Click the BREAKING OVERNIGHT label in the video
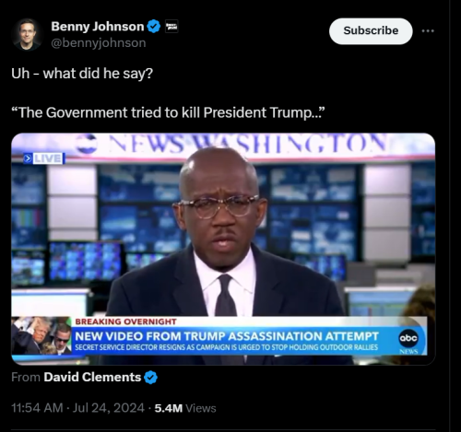The width and height of the screenshot is (461, 432). pos(125,321)
